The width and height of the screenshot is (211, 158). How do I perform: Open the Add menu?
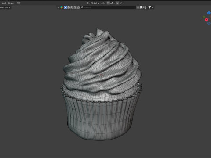coord(4,3)
